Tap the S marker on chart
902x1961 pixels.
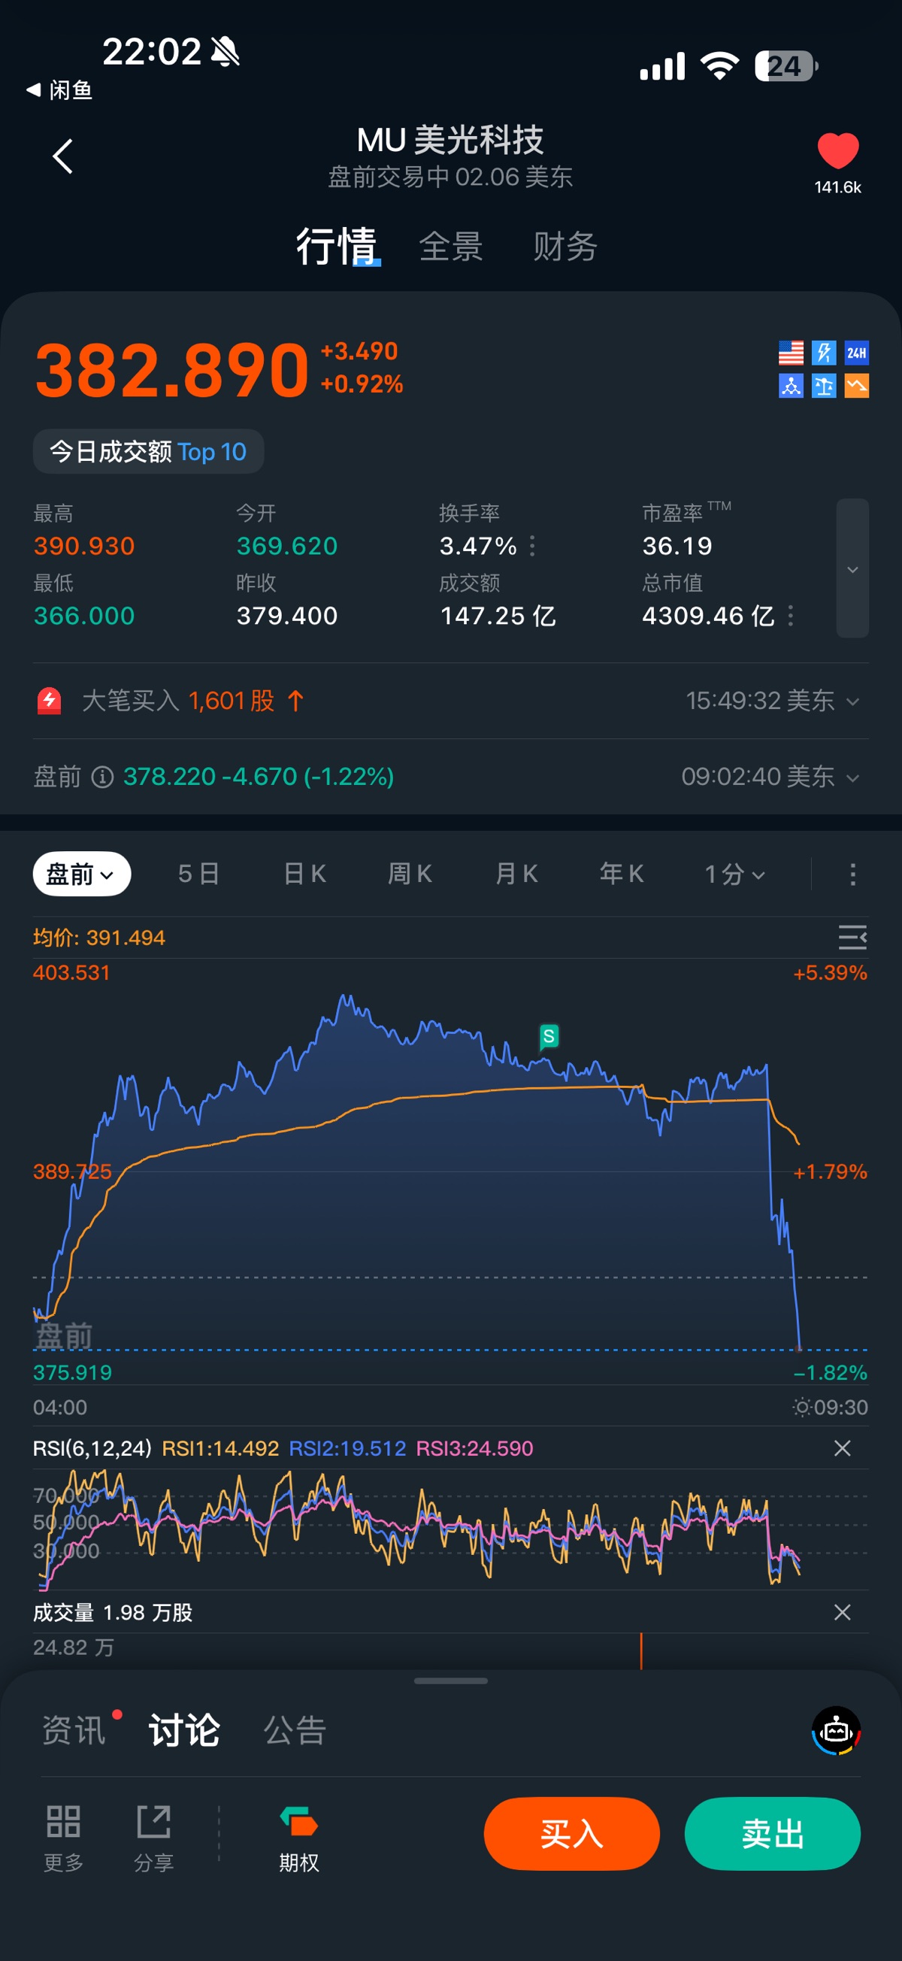(x=548, y=1036)
